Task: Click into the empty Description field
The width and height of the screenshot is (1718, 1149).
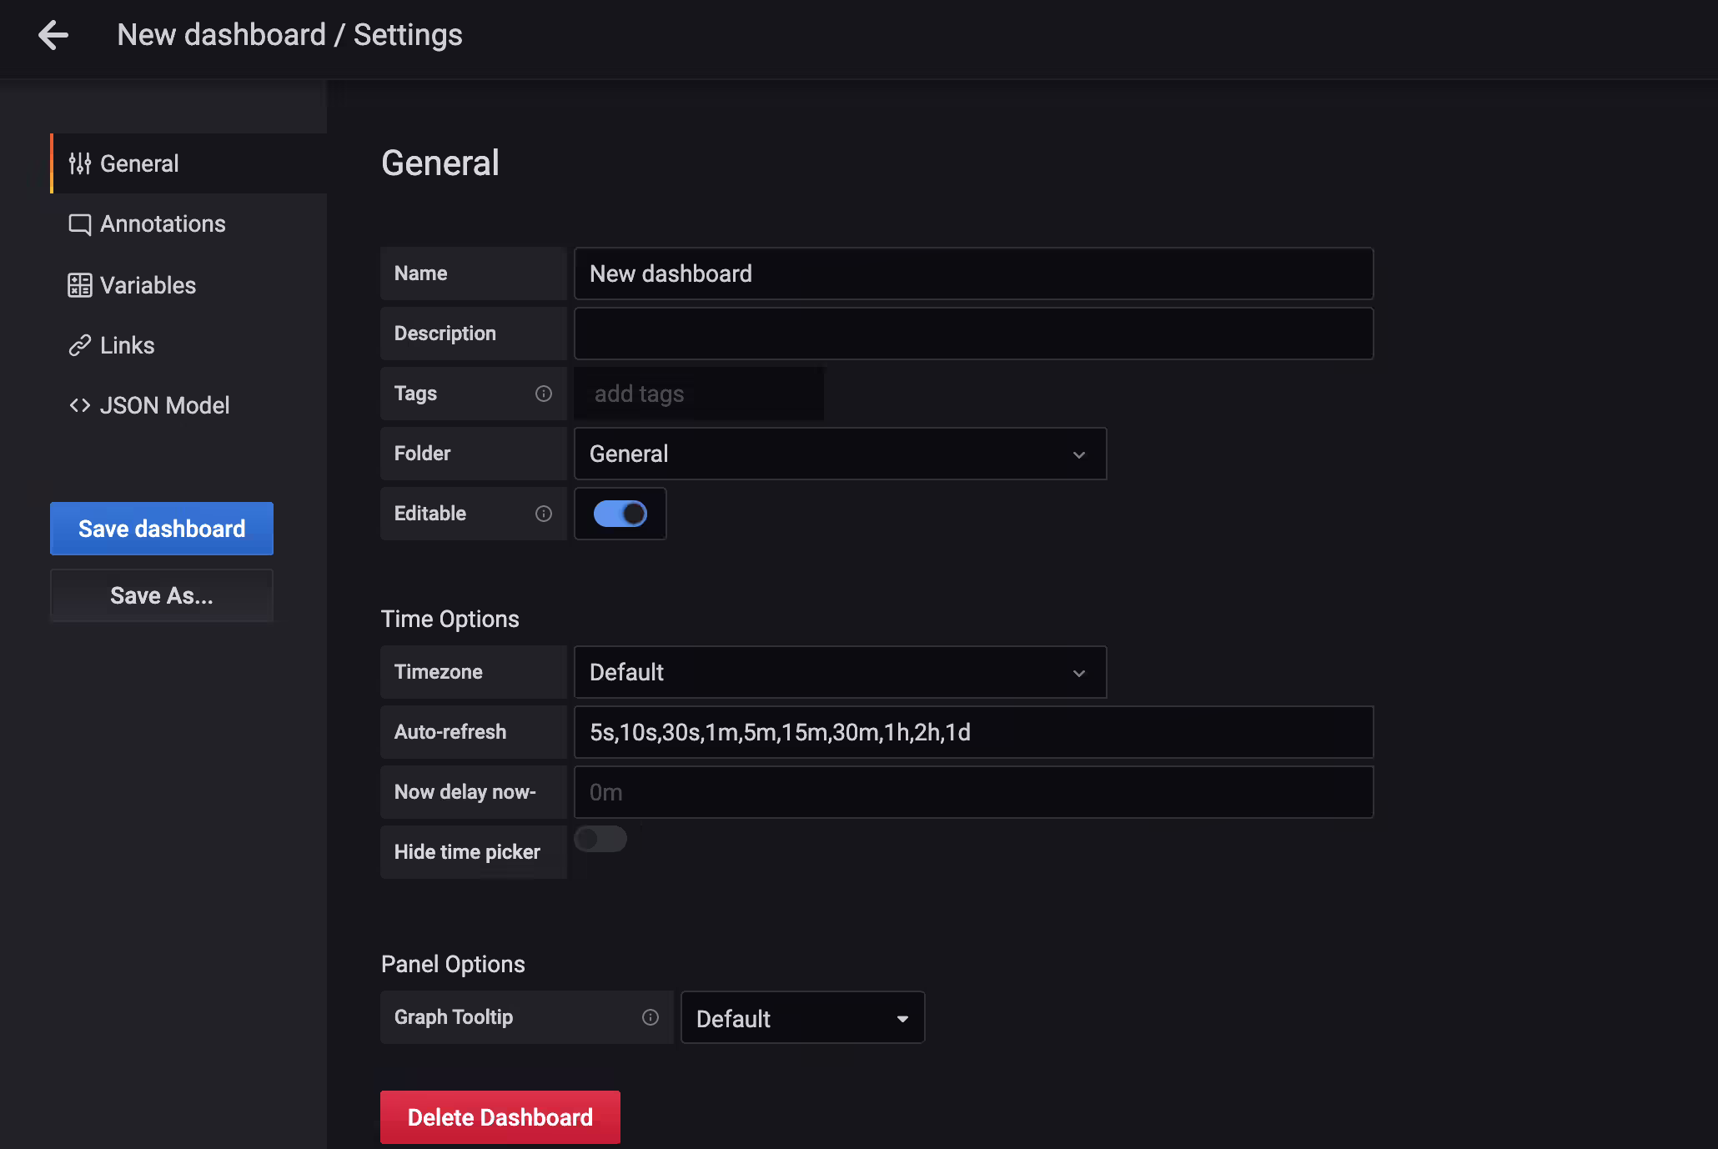Action: click(973, 334)
